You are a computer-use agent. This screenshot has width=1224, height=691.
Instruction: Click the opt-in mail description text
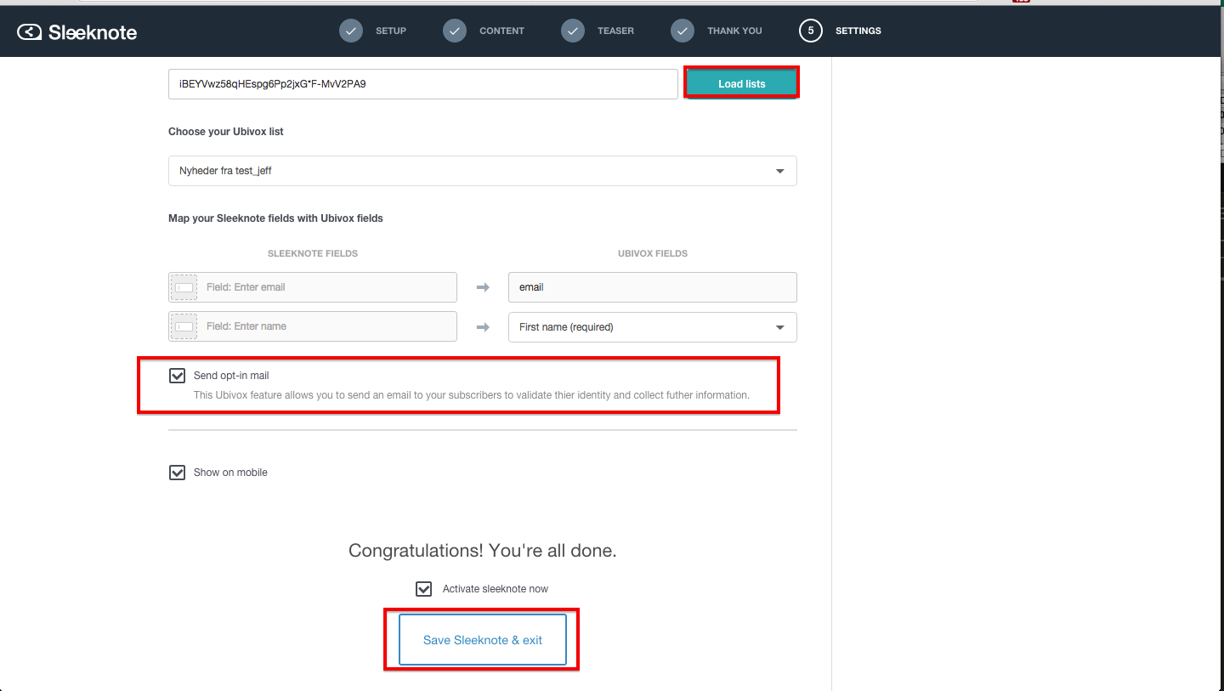472,395
